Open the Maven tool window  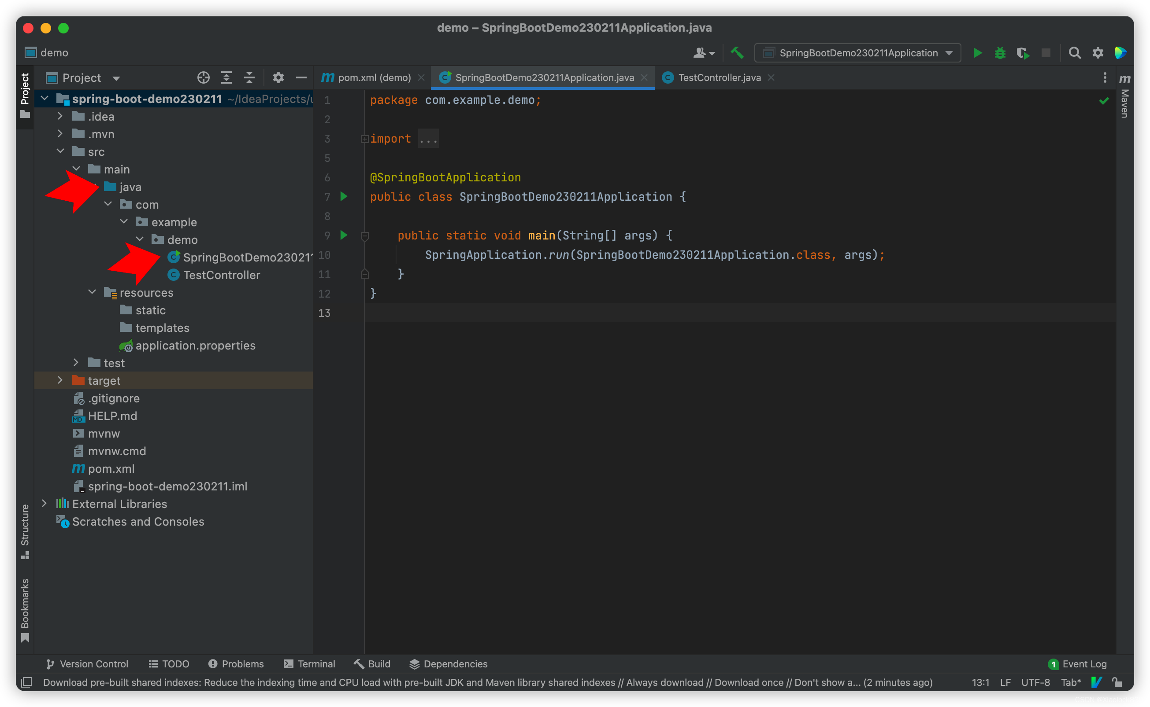click(x=1124, y=96)
